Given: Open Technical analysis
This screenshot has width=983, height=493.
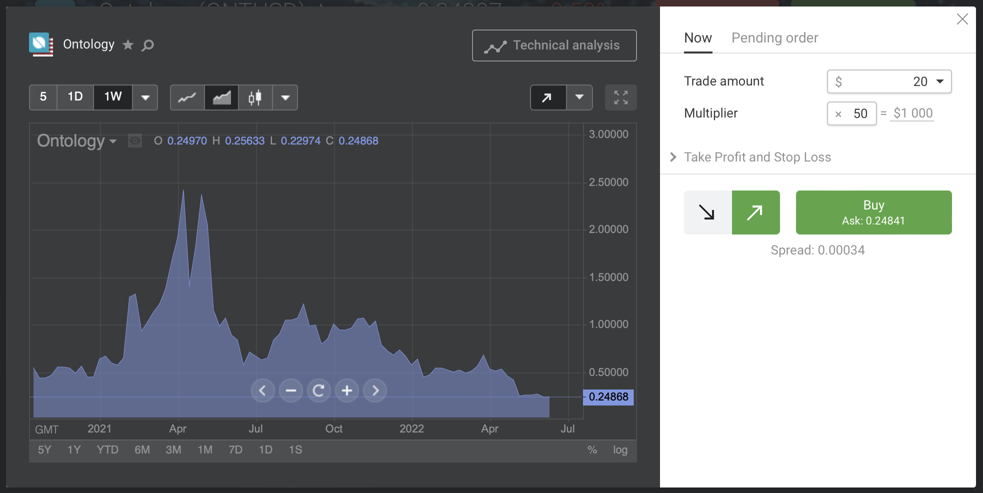Looking at the screenshot, I should coord(554,45).
